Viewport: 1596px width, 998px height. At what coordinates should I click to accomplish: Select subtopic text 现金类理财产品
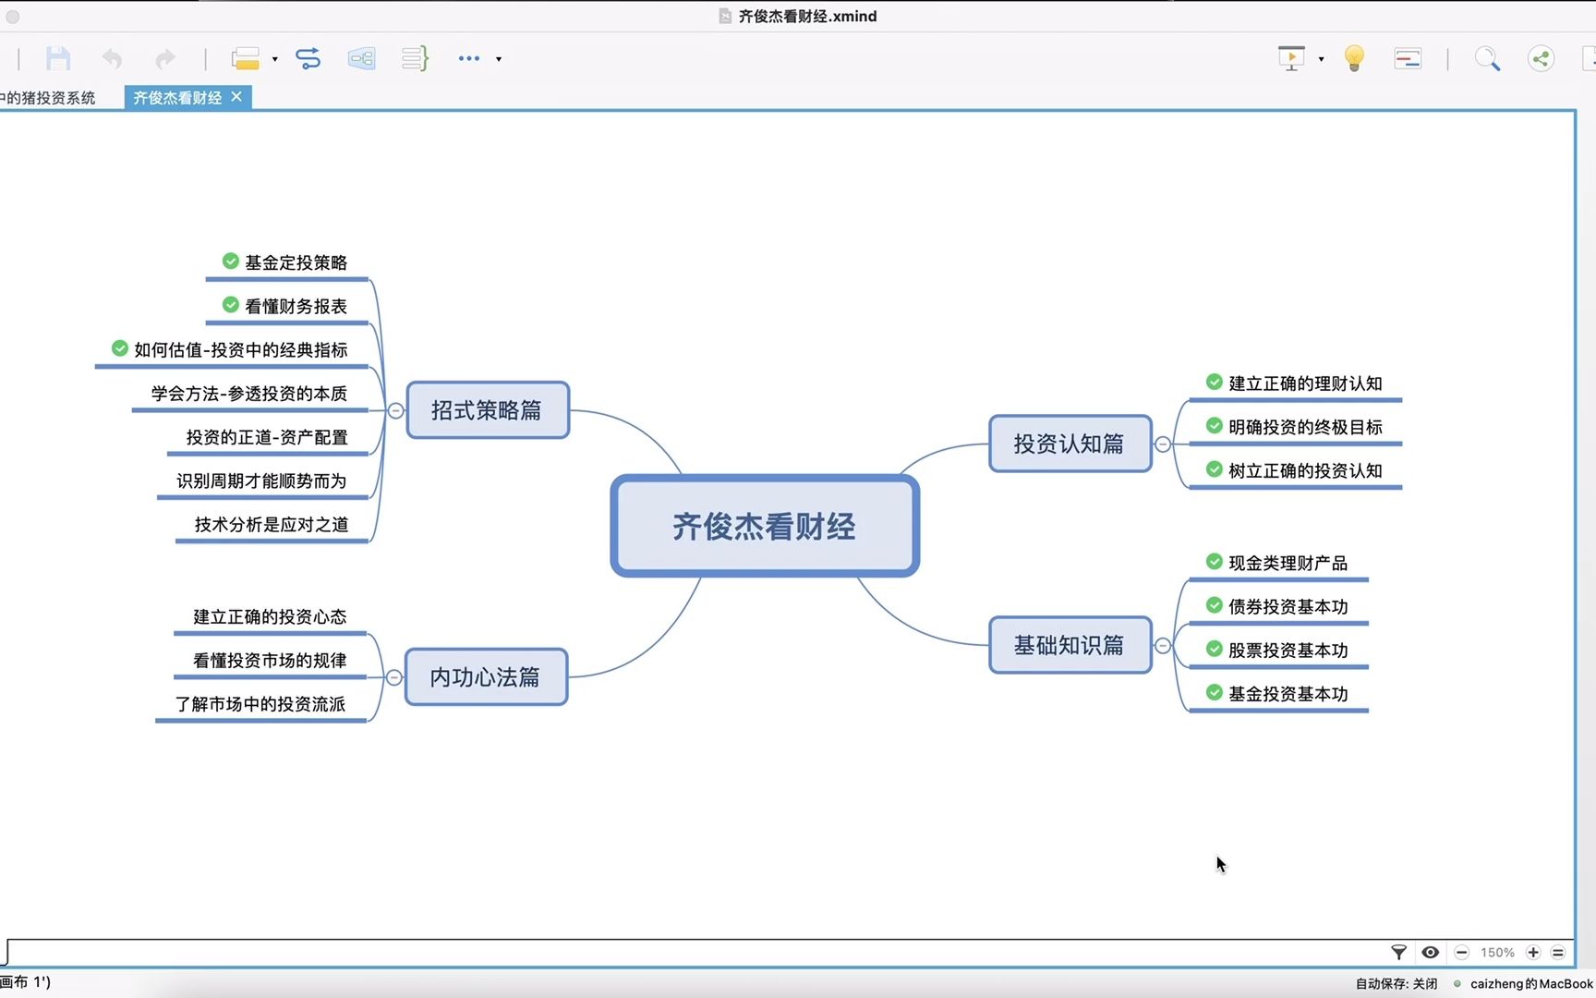click(x=1288, y=563)
